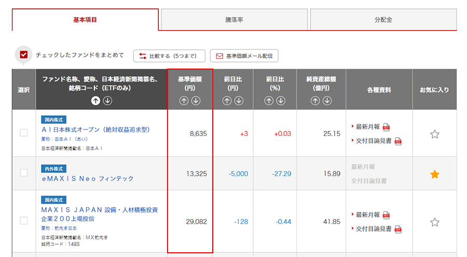This screenshot has height=257, width=467.
Task: Open 交付目論見書 for AI日本株式オープン
Action: click(x=374, y=141)
